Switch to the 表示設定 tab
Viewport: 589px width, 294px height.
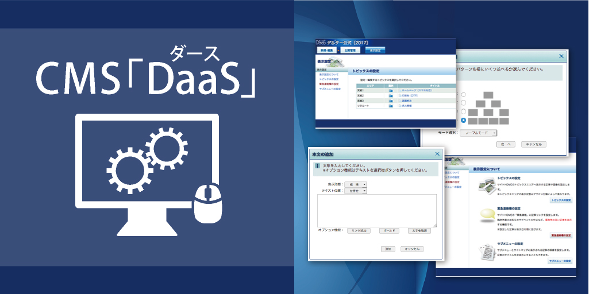tap(375, 50)
